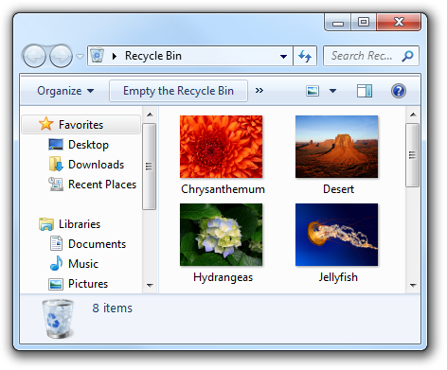Select Favorites in navigation pane

click(x=81, y=125)
